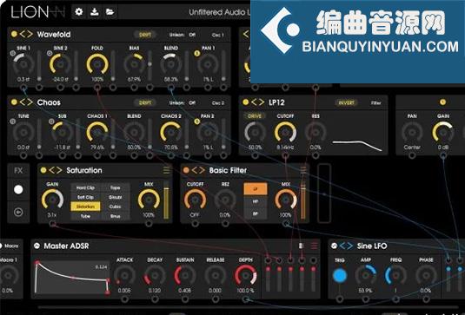Open the Unison setting for Osc 2
This screenshot has height=315, width=465.
coord(183,102)
